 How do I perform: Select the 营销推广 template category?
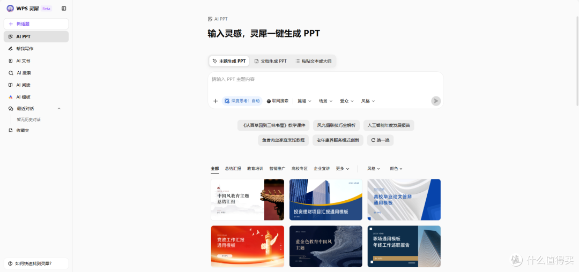click(x=277, y=169)
